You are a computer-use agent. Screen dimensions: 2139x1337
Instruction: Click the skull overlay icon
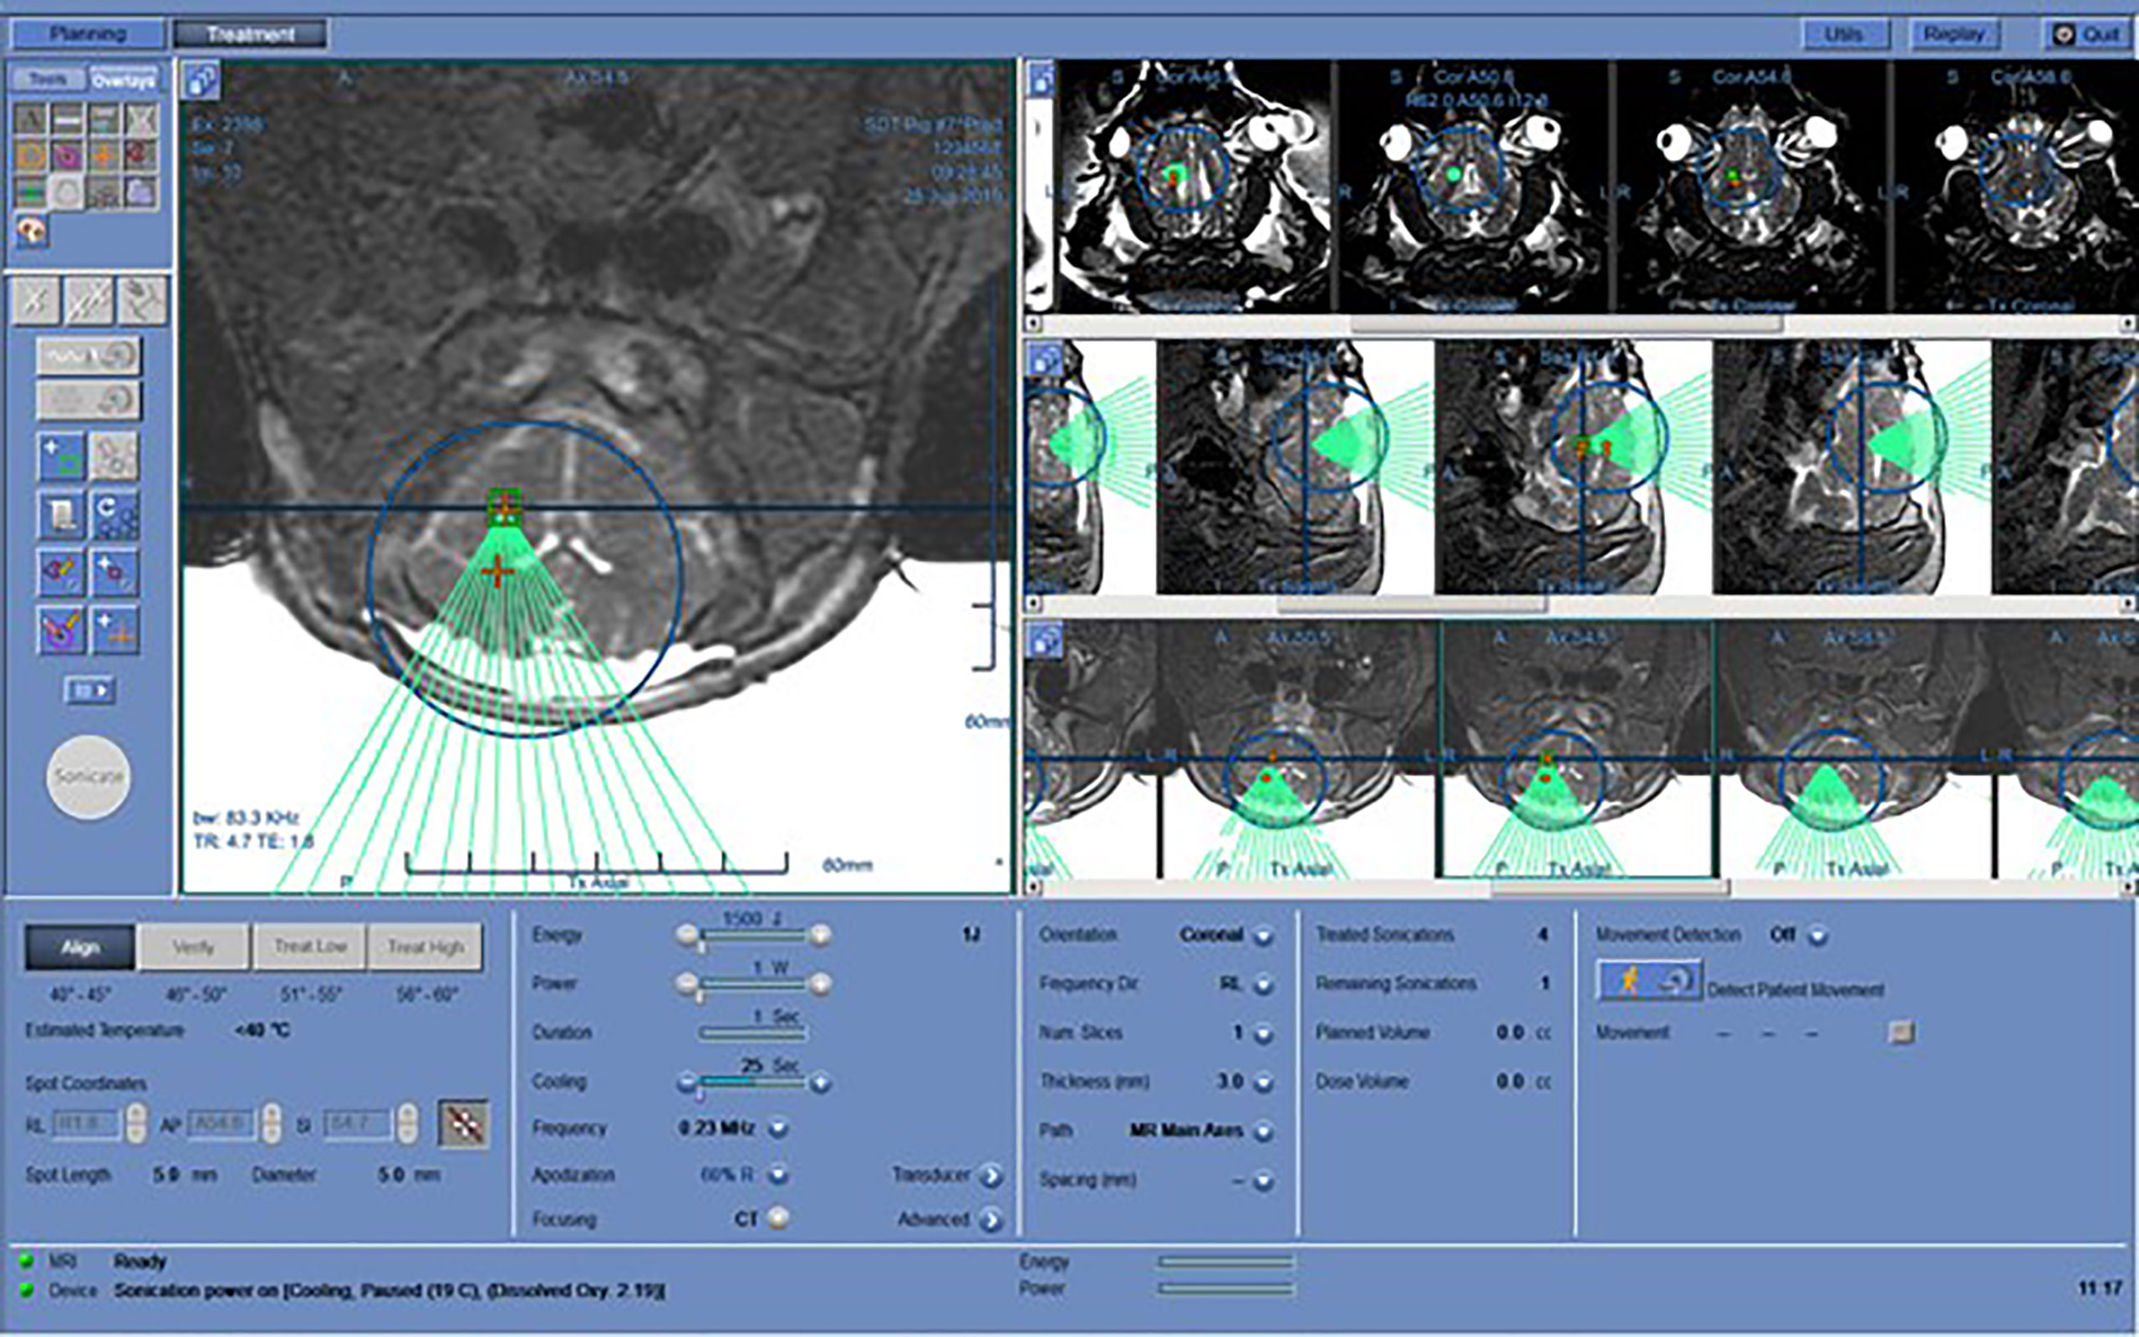click(x=33, y=231)
